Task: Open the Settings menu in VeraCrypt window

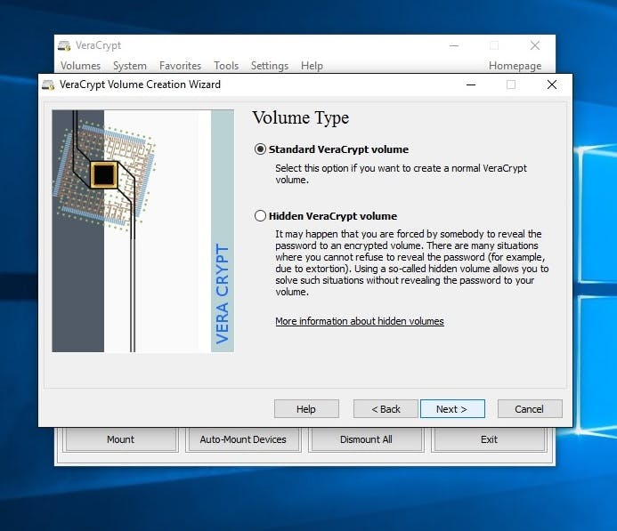Action: (270, 66)
